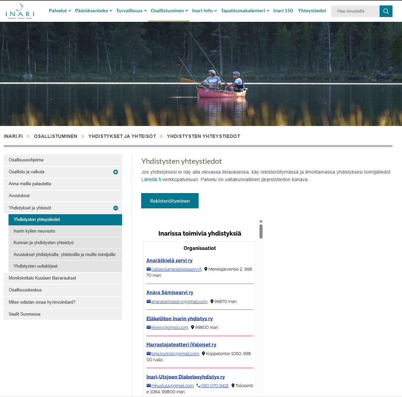Click envelope icon beside kkreivi@gmail.com

coord(148,328)
